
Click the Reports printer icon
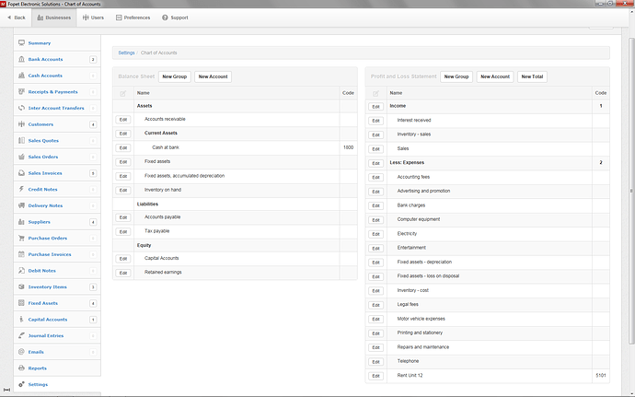[21, 368]
